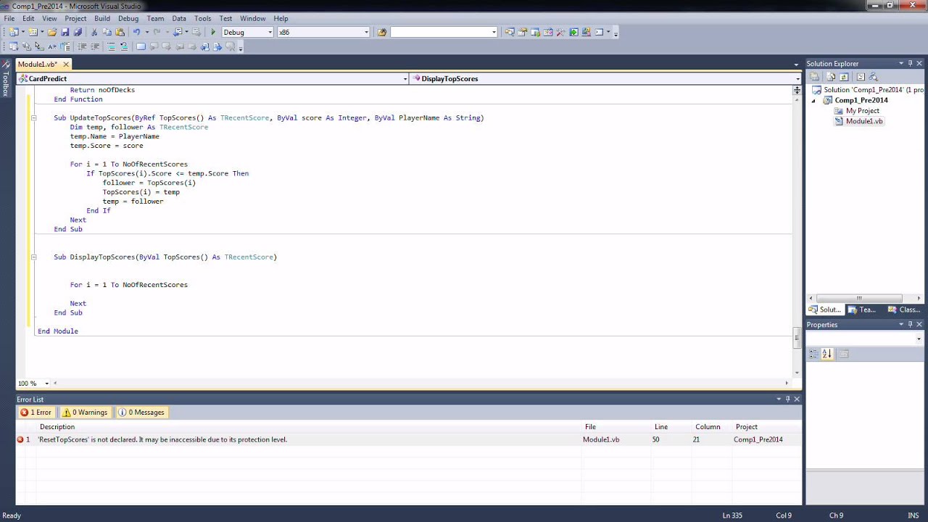Show categorized view in Properties panel

(813, 354)
